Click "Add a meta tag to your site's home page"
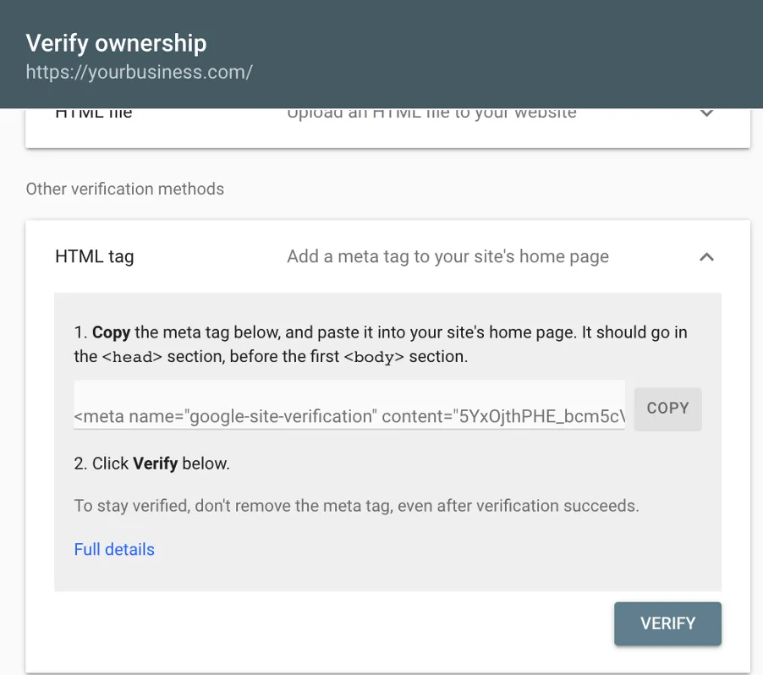763x675 pixels. click(x=447, y=256)
